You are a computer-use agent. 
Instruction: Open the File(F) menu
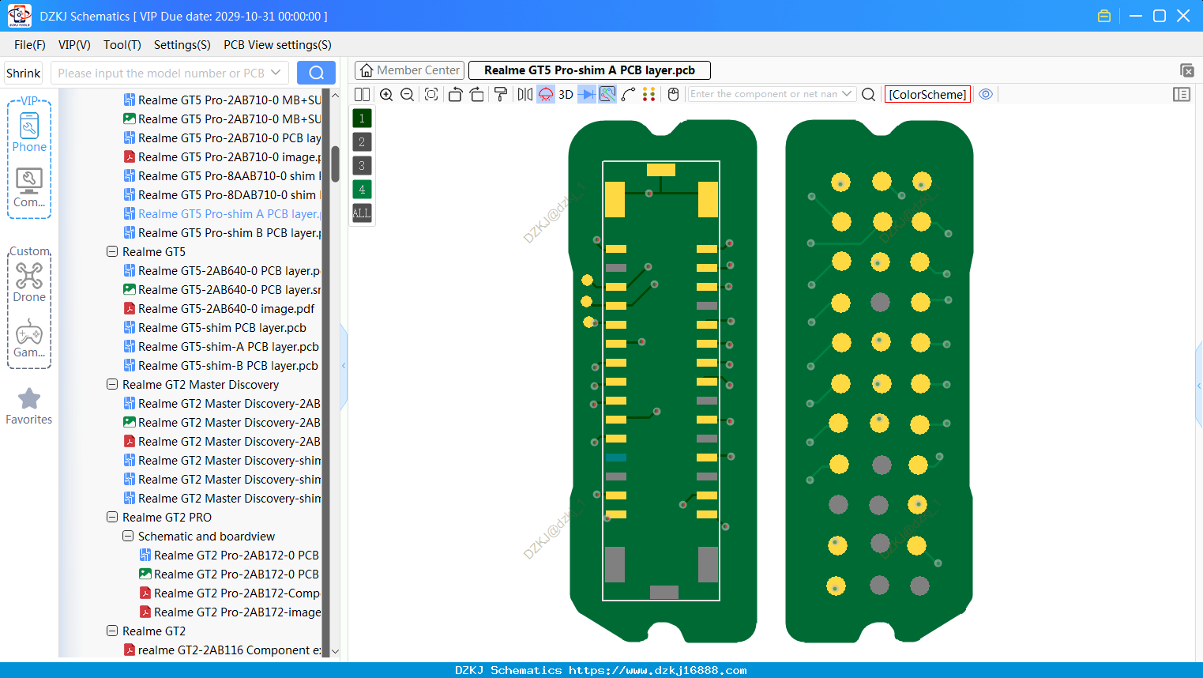pyautogui.click(x=30, y=45)
